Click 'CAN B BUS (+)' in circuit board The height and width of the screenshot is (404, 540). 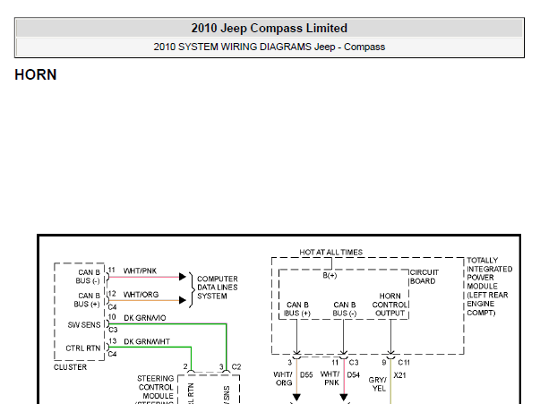click(x=297, y=309)
